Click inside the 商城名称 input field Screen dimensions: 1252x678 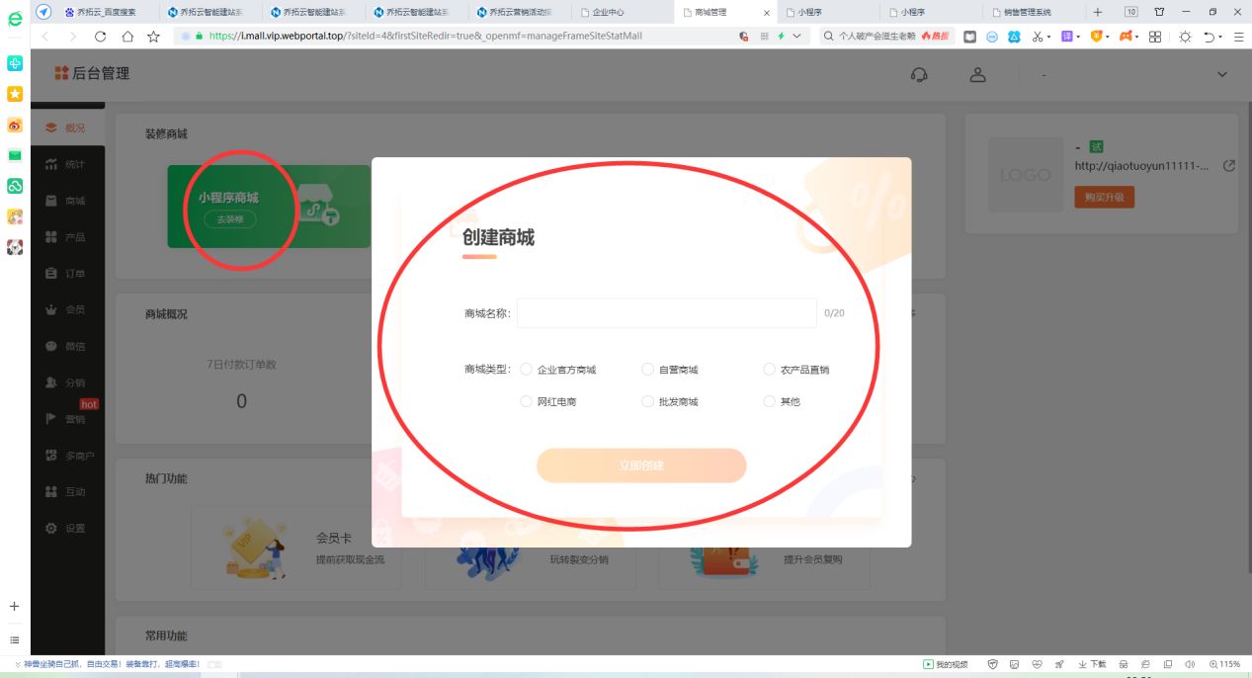(666, 312)
